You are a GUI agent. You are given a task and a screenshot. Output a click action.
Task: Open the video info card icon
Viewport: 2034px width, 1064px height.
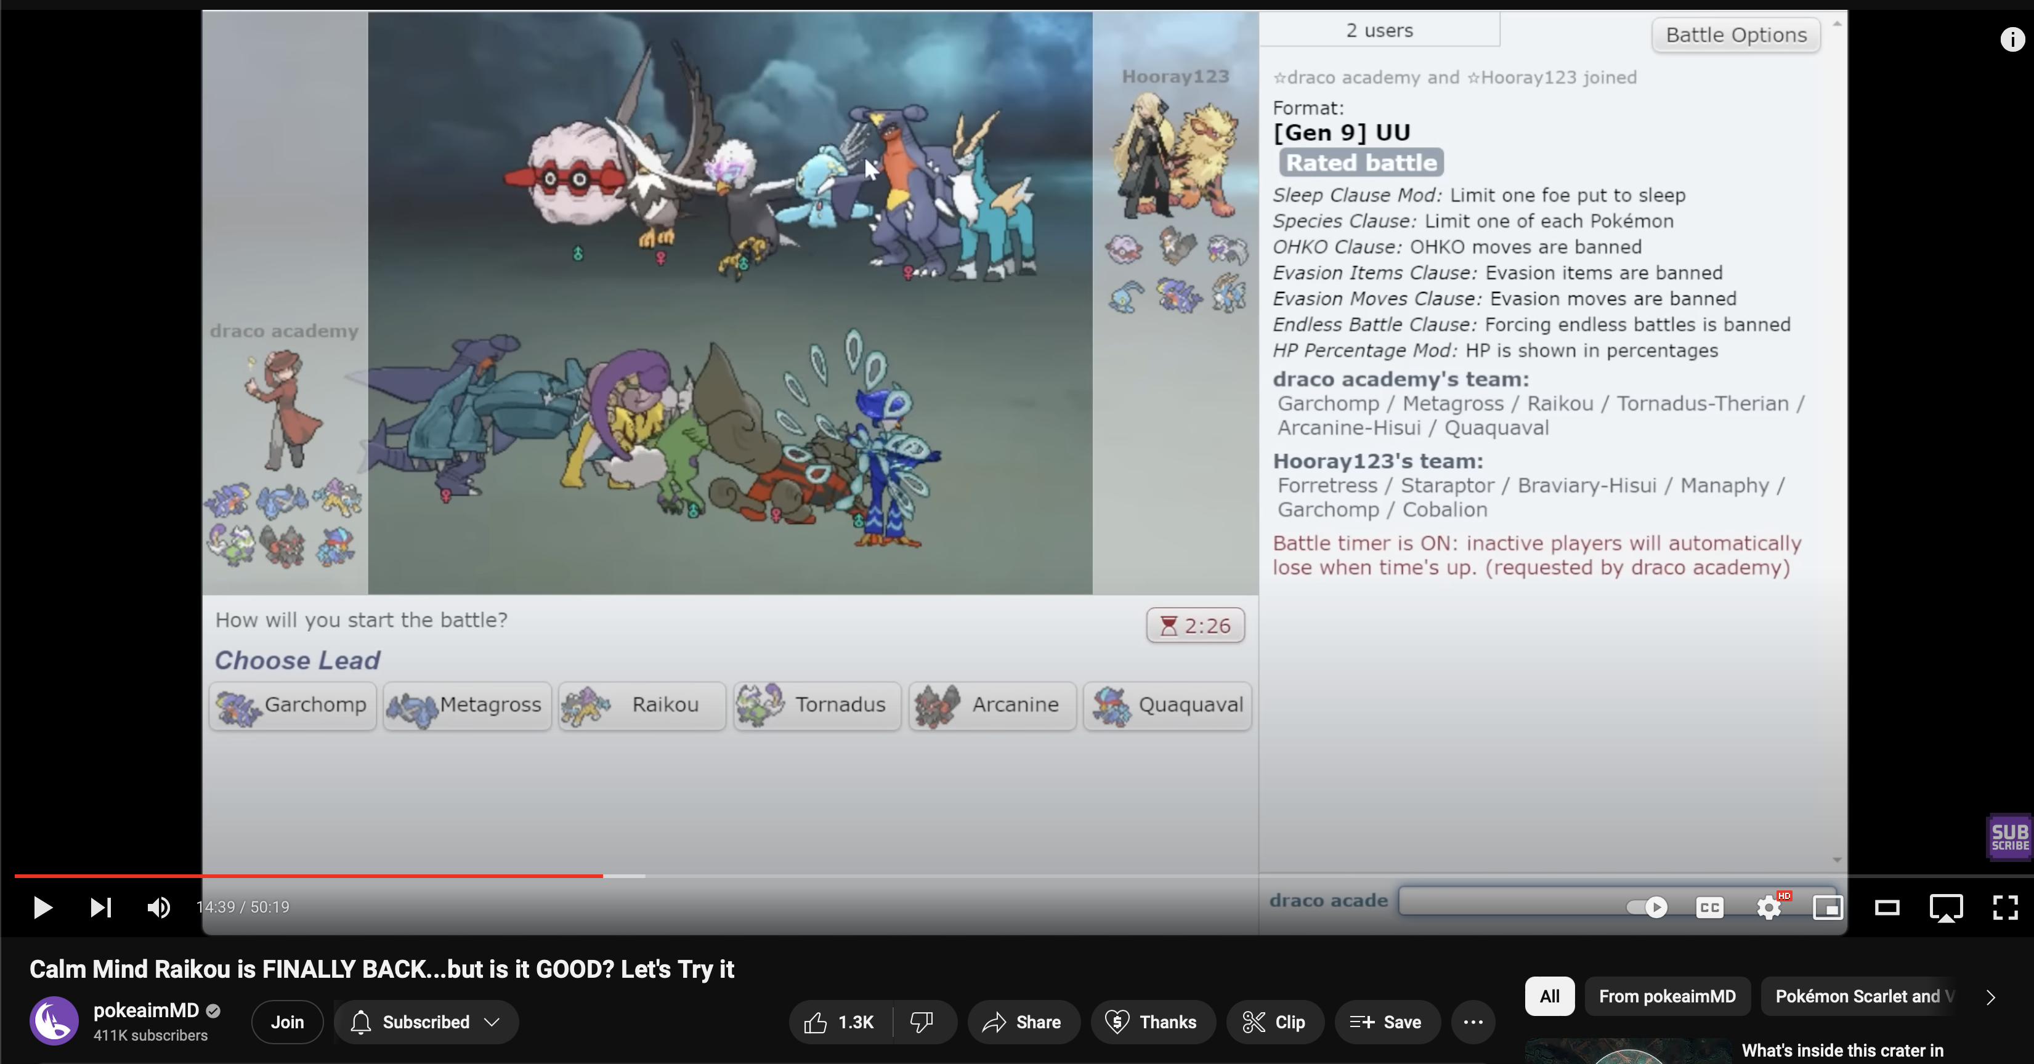(2012, 39)
